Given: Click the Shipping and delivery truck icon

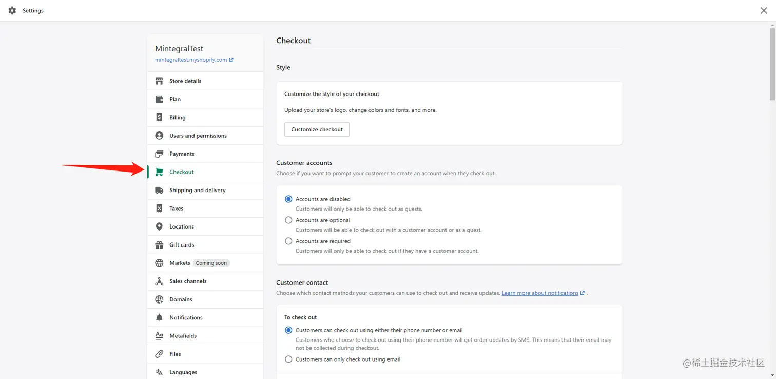Looking at the screenshot, I should tap(159, 190).
